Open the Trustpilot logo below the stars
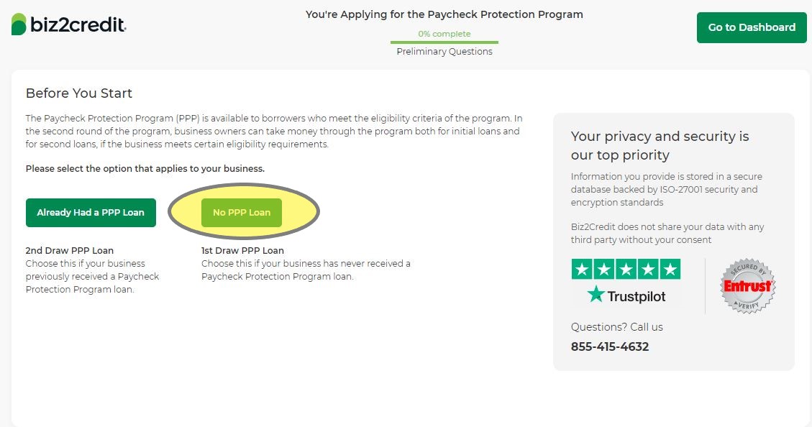This screenshot has width=812, height=427. point(626,295)
